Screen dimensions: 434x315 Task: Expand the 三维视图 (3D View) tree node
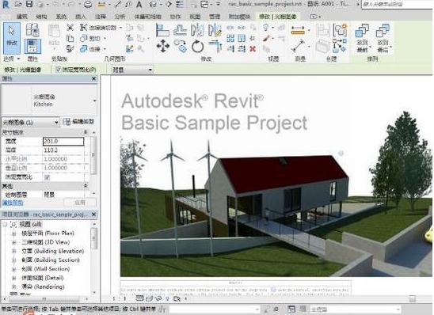(x=13, y=242)
